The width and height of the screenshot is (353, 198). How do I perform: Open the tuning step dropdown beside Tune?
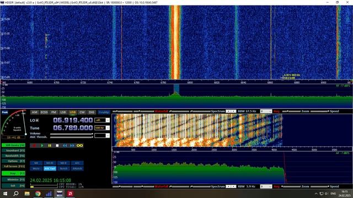click(108, 128)
